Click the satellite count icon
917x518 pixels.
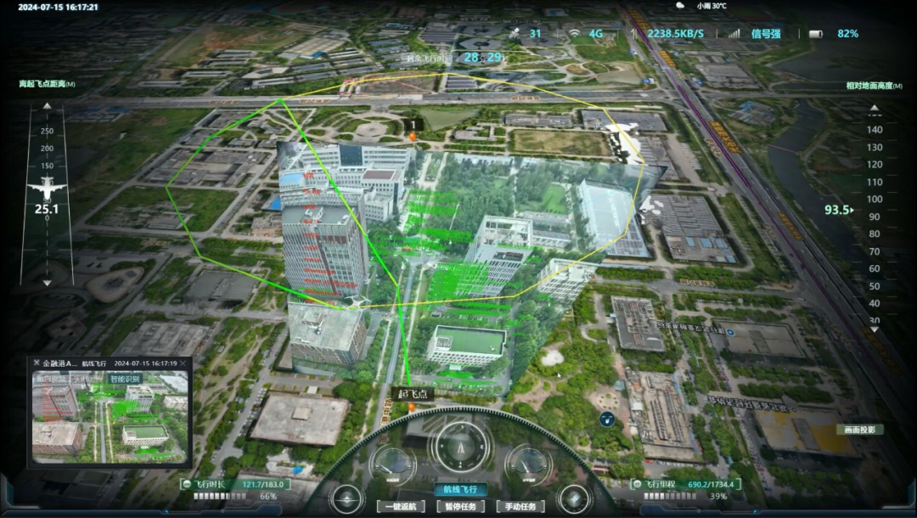coord(514,33)
